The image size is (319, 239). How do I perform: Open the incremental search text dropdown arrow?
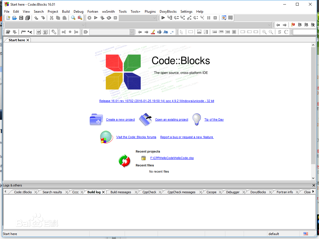pyautogui.click(x=132, y=32)
